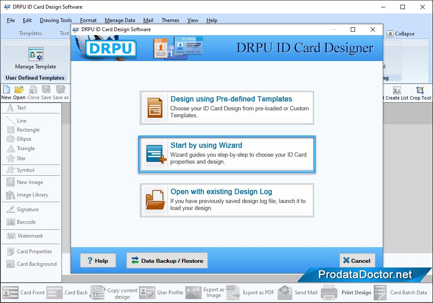433x303 pixels.
Task: Close the DRPU startup dialog window
Action: click(372, 29)
